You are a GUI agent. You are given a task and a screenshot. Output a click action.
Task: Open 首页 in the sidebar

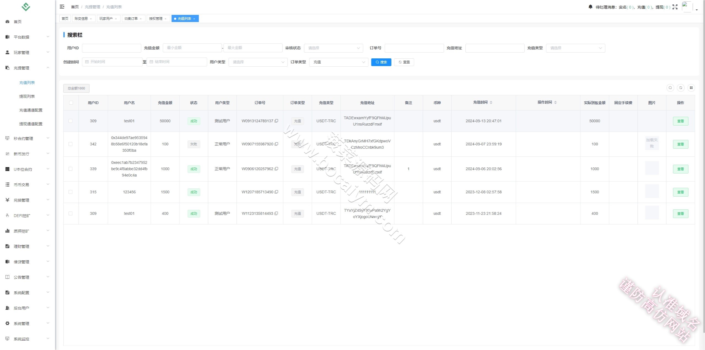(x=28, y=22)
